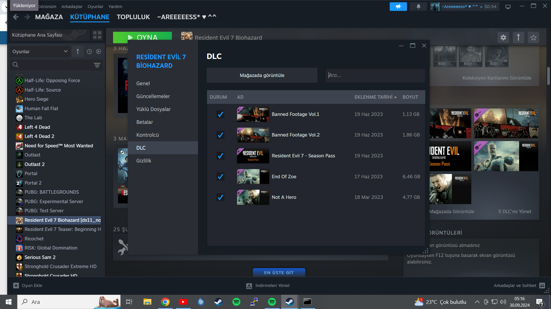This screenshot has height=309, width=551.
Task: Click the megaphone announcements icon
Action: (398, 6)
